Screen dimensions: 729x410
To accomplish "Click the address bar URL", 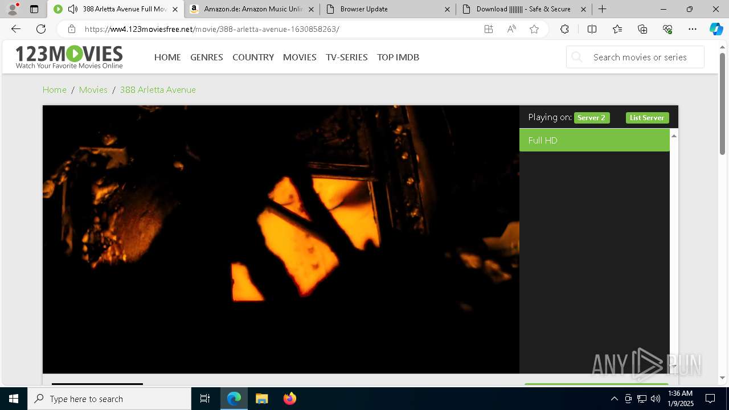I will pyautogui.click(x=212, y=29).
